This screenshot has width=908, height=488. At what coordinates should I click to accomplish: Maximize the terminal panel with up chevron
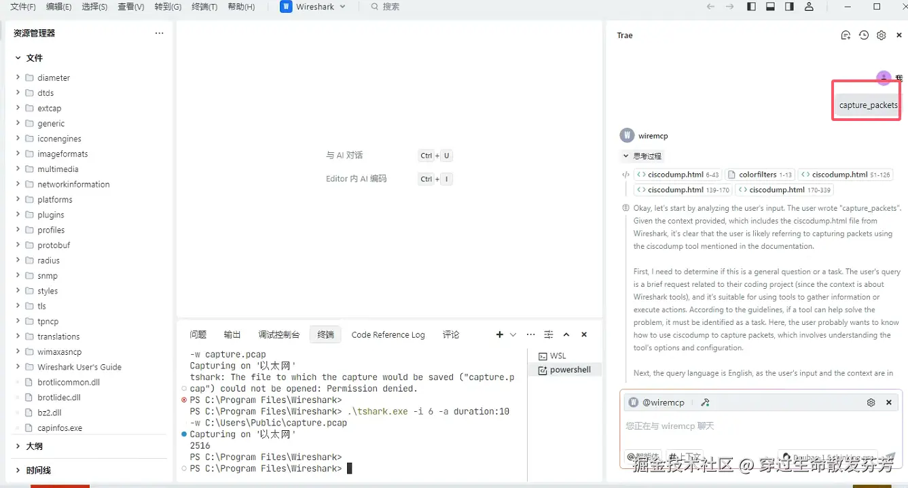tap(566, 334)
